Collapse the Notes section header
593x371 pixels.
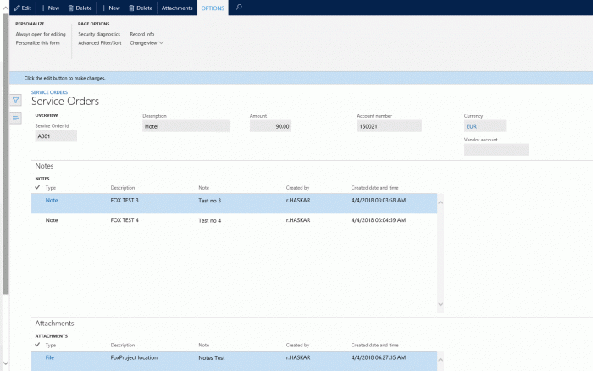[44, 166]
